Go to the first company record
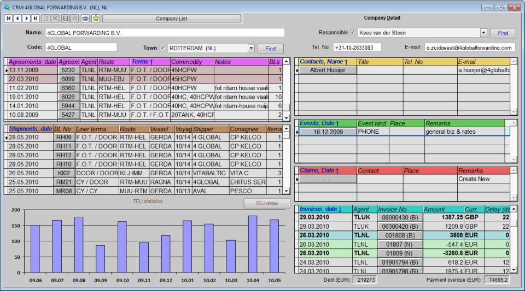 (x=9, y=19)
